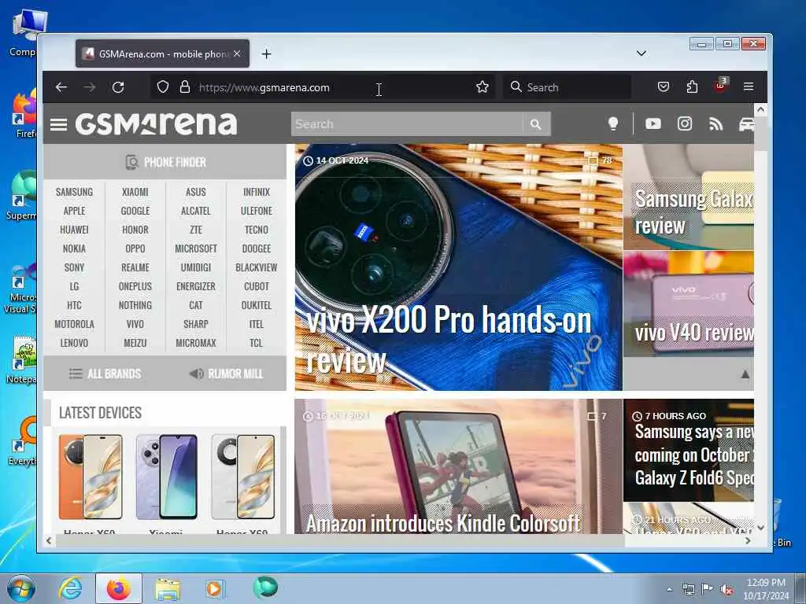Bookmark this page with star icon
The width and height of the screenshot is (806, 604).
482,87
